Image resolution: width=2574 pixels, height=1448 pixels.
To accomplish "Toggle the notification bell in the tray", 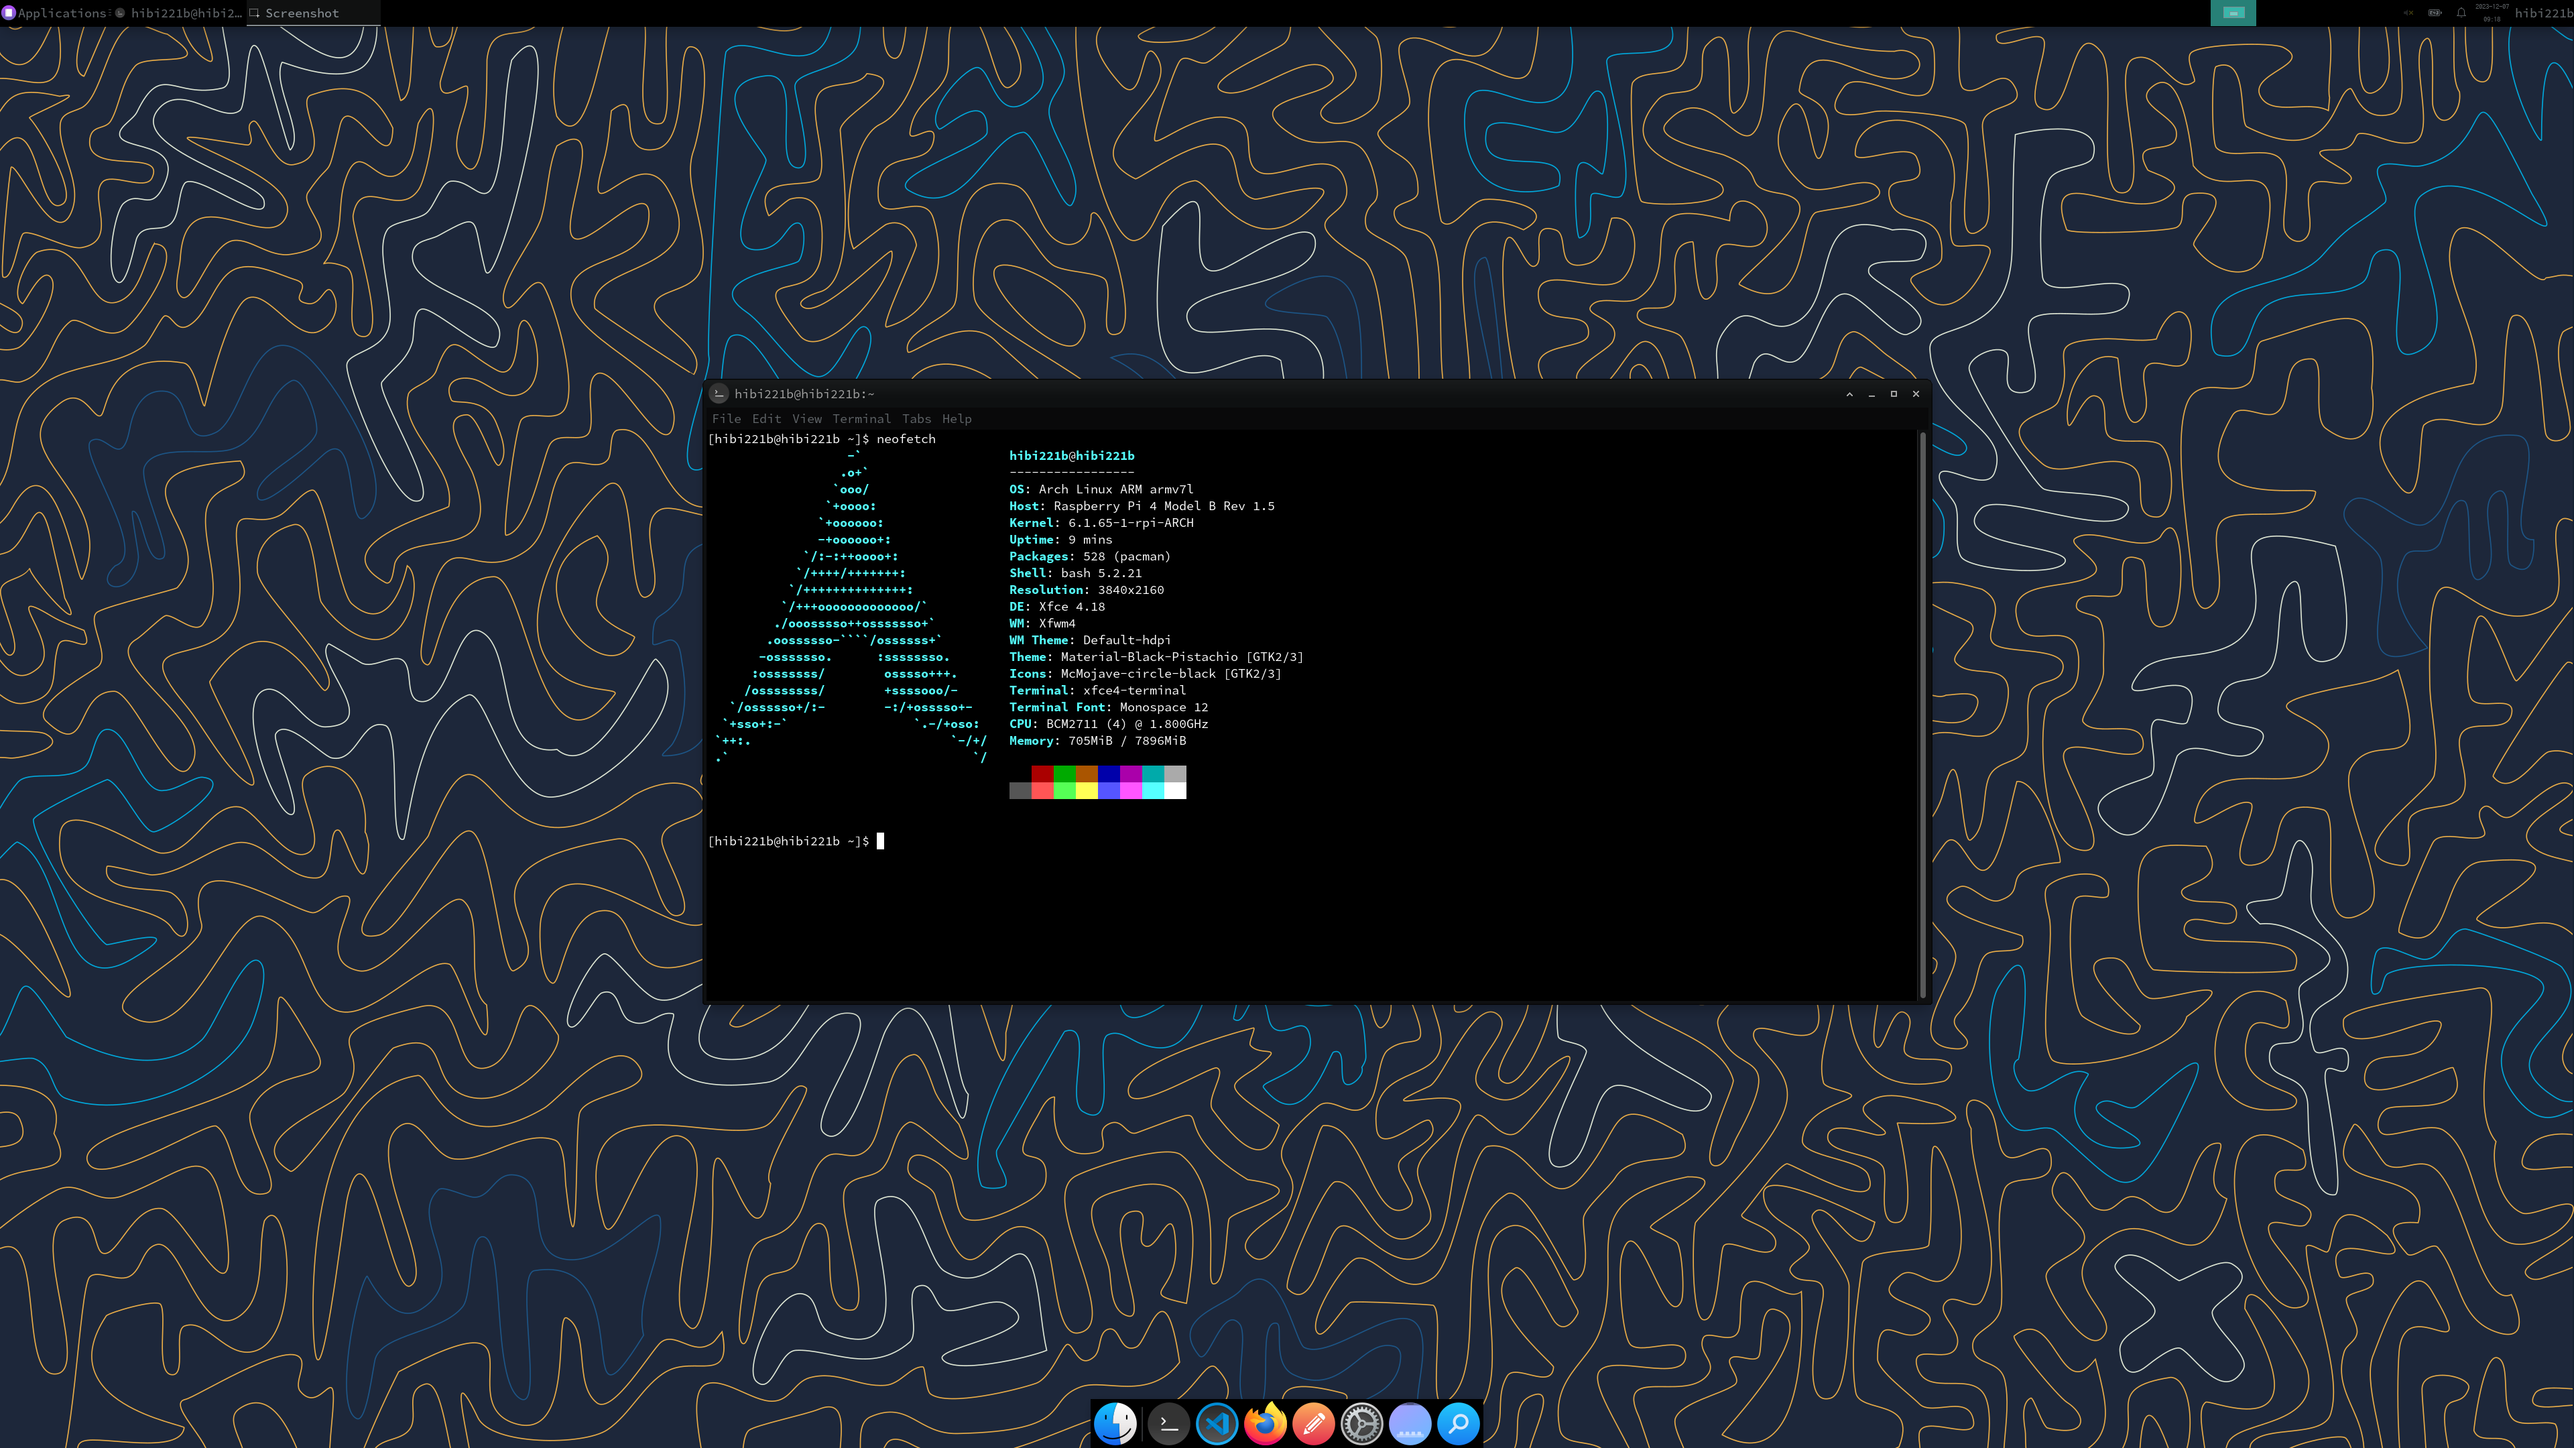I will pos(2460,13).
